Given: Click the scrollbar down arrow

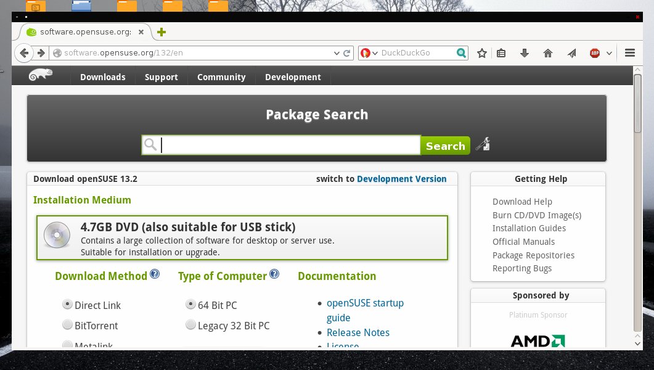Looking at the screenshot, I should click(x=637, y=343).
